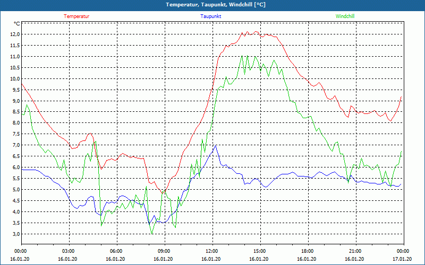Click the 5,5 y-axis value
This screenshot has width=425, height=265.
coord(16,179)
